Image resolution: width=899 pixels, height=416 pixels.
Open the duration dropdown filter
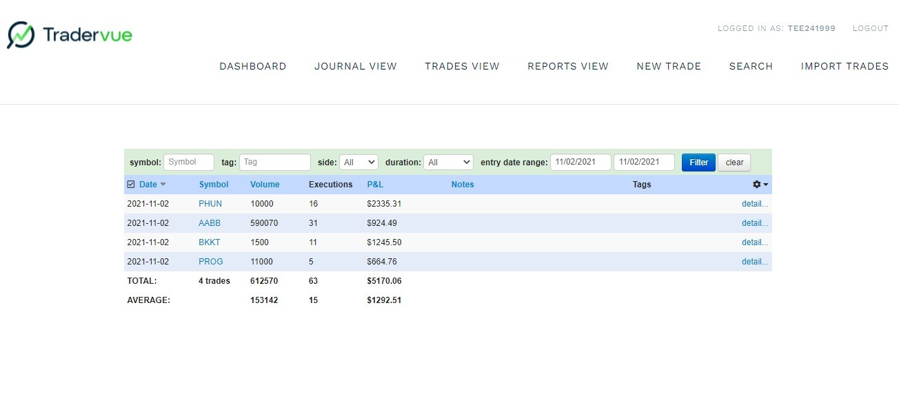pyautogui.click(x=448, y=163)
